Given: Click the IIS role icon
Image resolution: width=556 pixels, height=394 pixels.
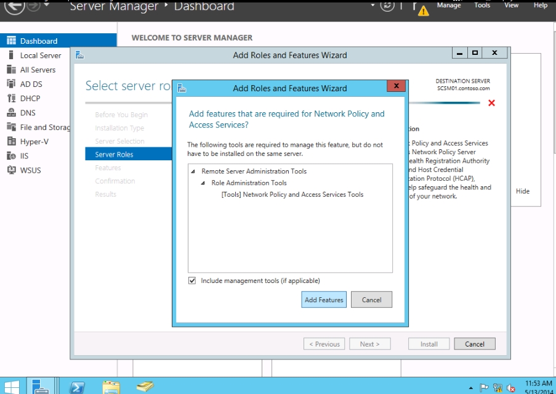Looking at the screenshot, I should [x=11, y=155].
